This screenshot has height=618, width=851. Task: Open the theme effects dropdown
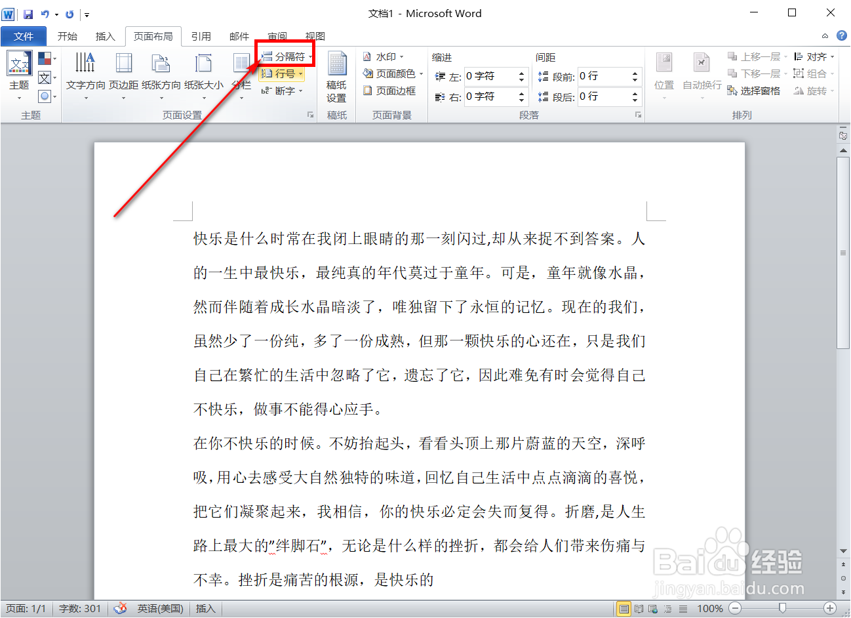click(47, 96)
